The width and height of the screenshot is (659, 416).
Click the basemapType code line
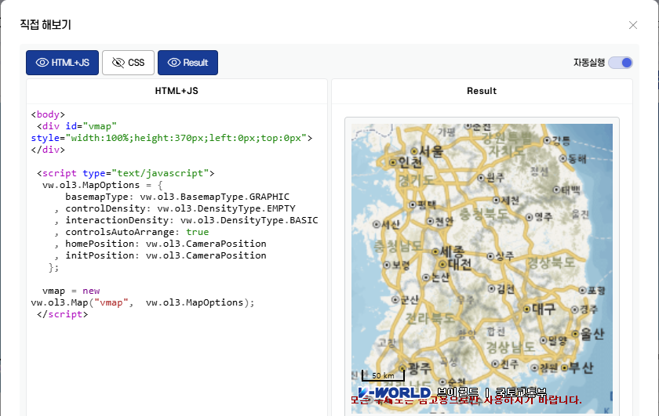(x=177, y=197)
